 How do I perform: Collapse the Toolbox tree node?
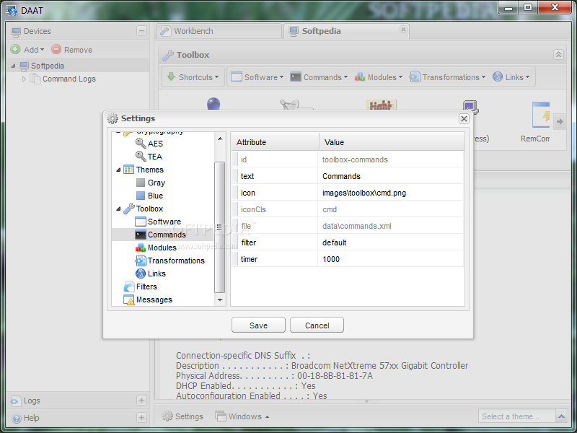click(x=118, y=209)
